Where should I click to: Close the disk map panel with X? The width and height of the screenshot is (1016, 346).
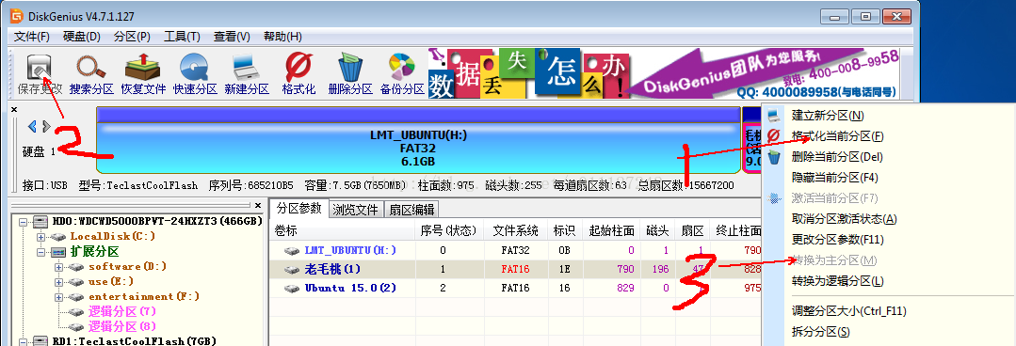14,109
